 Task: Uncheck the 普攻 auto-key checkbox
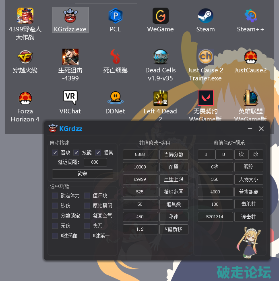coord(55,153)
